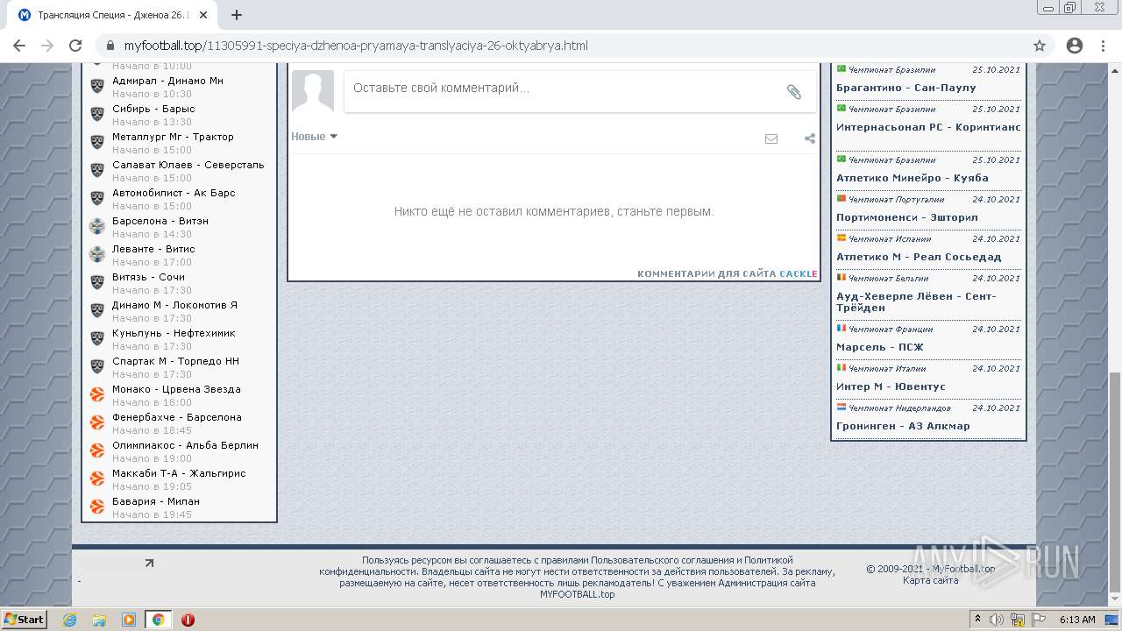Click Italy flag icon by Чемпионат Италии
1122x631 pixels.
pyautogui.click(x=841, y=367)
